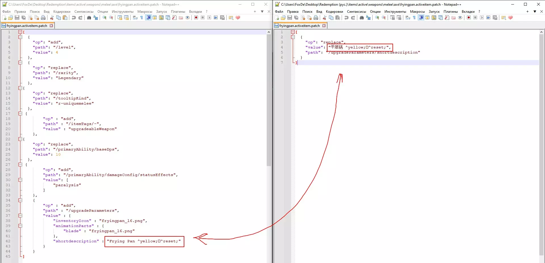The width and height of the screenshot is (545, 263).
Task: Zoom out using Redemption window toolbar
Action: click(x=111, y=18)
